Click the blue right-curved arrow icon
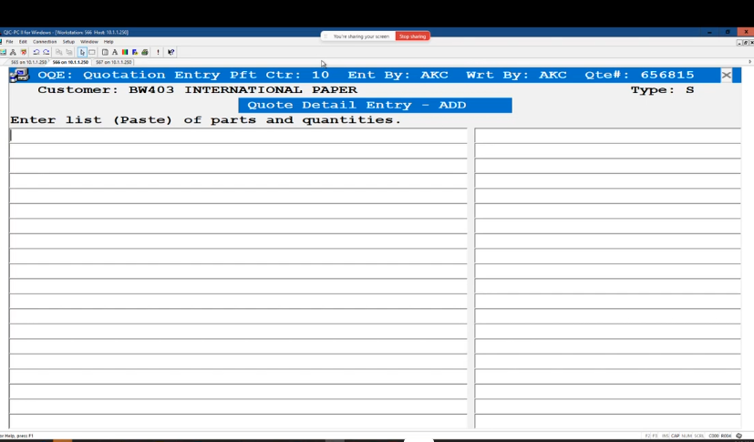Image resolution: width=754 pixels, height=442 pixels. click(x=46, y=52)
